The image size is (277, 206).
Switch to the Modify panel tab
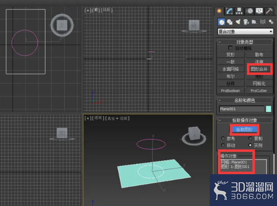click(229, 11)
